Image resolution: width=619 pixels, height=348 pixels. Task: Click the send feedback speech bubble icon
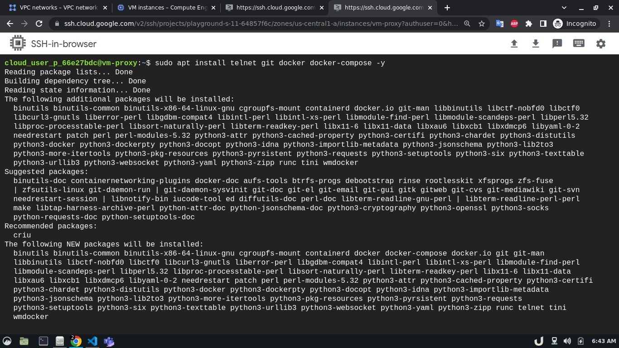557,44
